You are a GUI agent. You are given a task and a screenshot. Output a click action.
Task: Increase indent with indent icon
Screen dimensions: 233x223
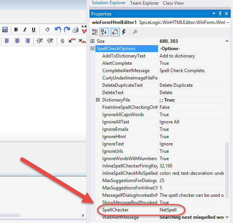coord(50,41)
